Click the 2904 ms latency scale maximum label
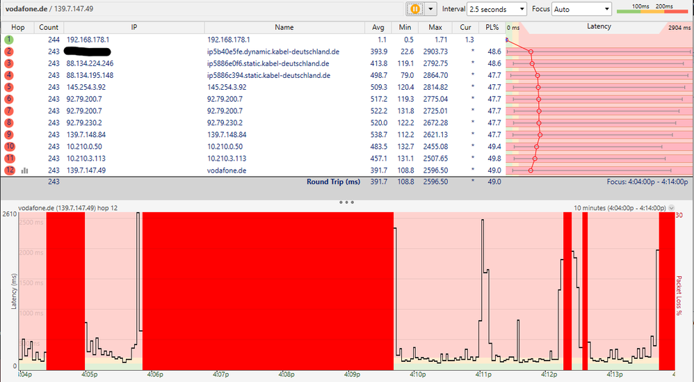This screenshot has height=382, width=694. pyautogui.click(x=679, y=27)
